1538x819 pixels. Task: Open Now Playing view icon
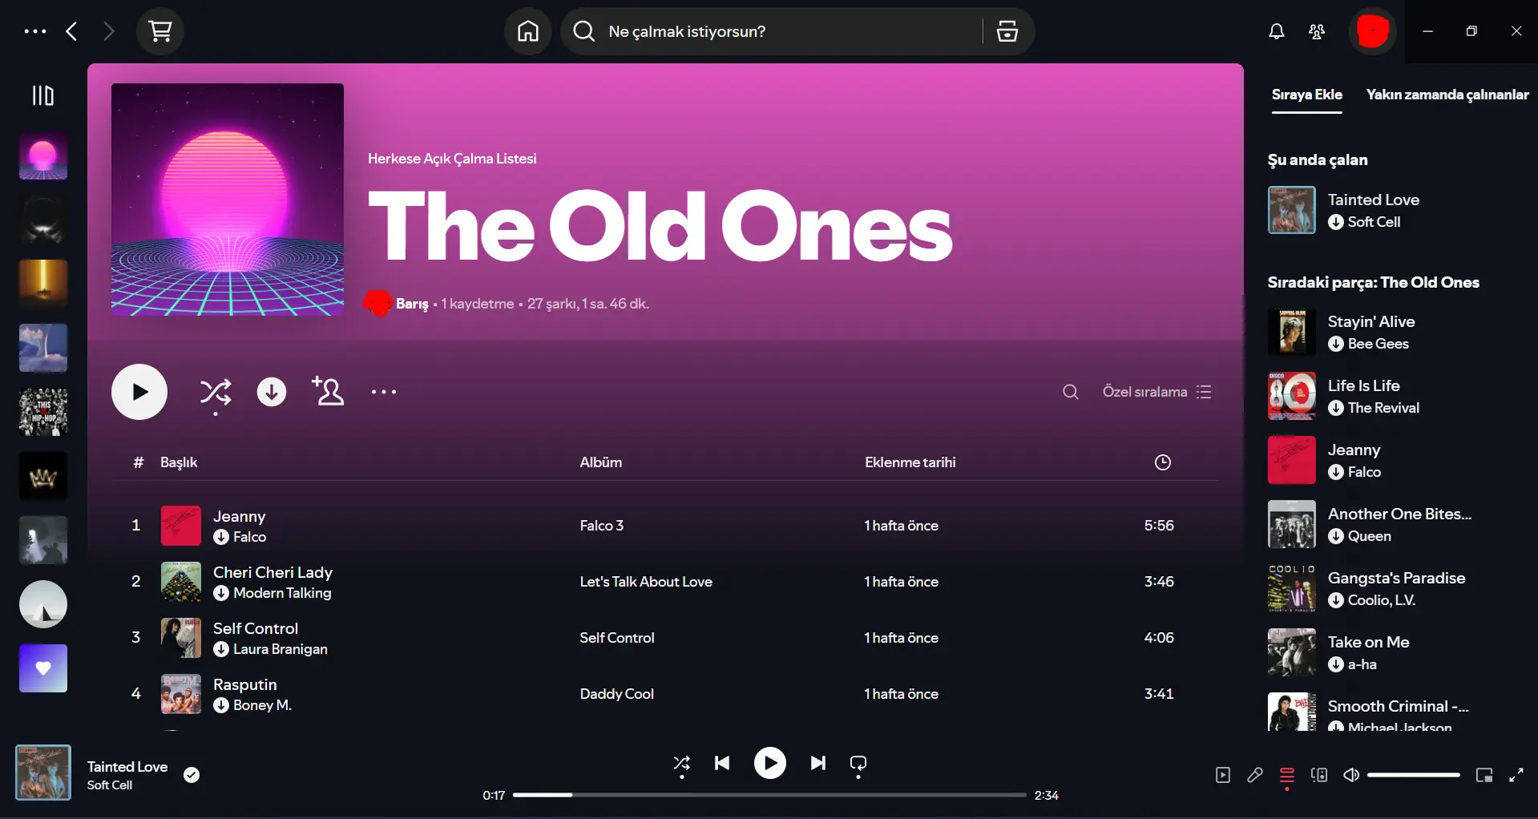tap(1223, 775)
